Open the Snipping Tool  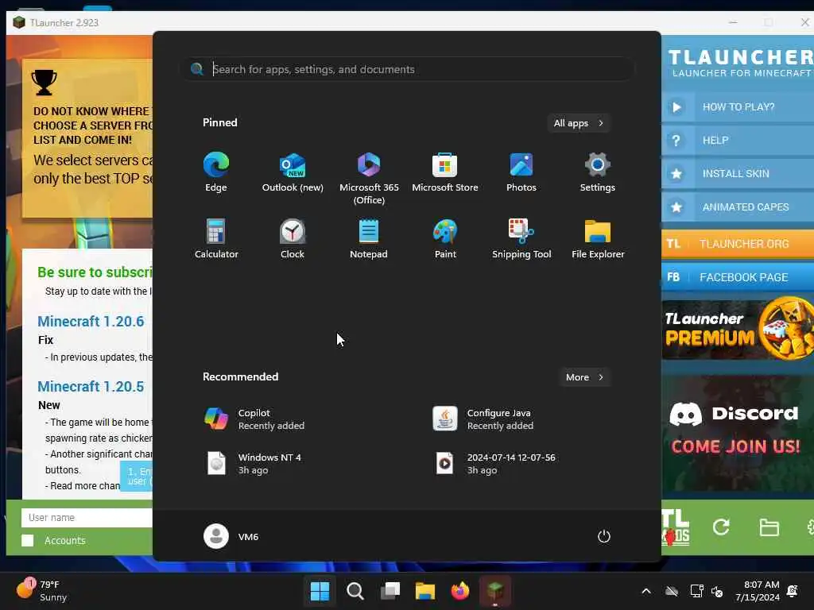[x=521, y=238]
